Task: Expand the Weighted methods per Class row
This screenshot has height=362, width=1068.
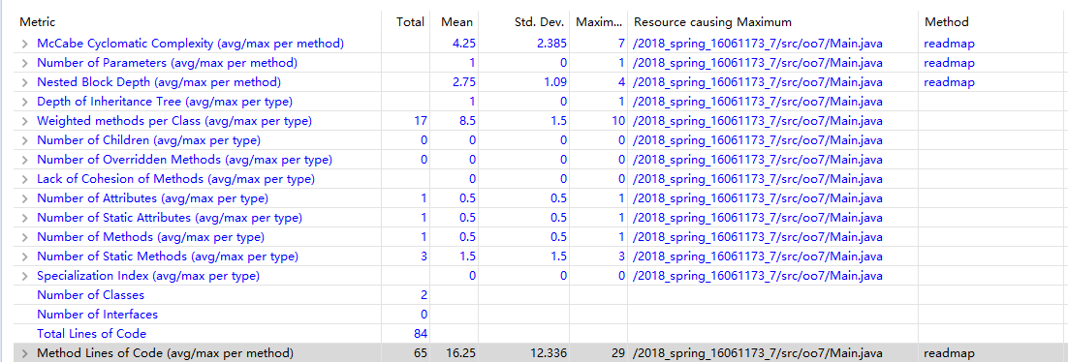Action: pyautogui.click(x=24, y=121)
